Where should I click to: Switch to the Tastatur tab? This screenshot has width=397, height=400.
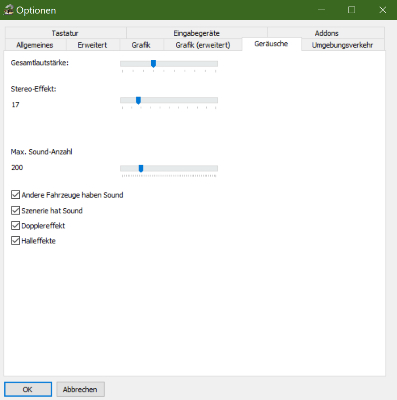pyautogui.click(x=65, y=33)
